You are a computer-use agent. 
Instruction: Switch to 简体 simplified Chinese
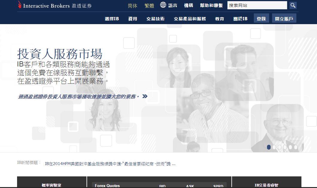coord(133,6)
